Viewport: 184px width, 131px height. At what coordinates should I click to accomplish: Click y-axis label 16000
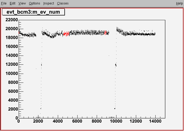coord(12,47)
